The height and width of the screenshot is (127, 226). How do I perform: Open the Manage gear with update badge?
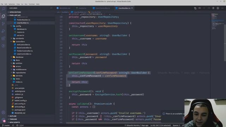coord(3,120)
